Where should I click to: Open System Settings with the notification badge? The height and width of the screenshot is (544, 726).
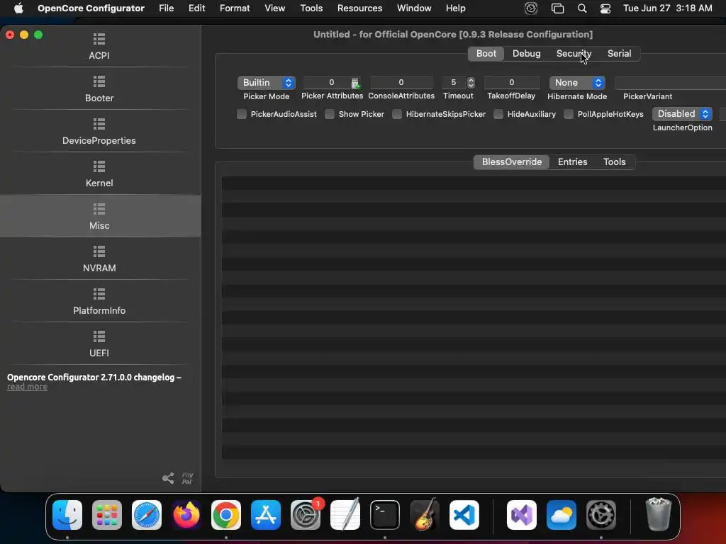(x=306, y=514)
